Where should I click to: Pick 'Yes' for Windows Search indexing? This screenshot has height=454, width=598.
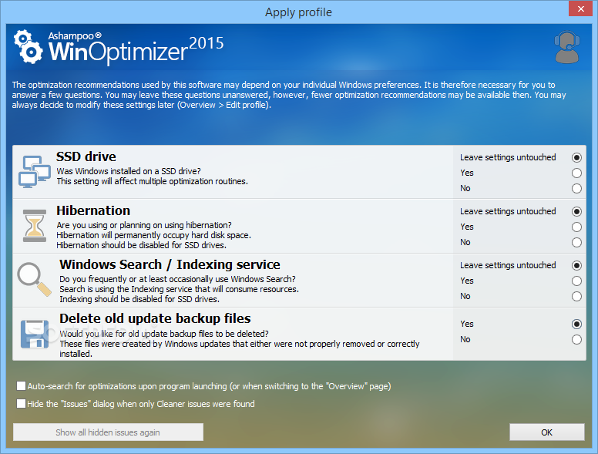[x=576, y=281]
